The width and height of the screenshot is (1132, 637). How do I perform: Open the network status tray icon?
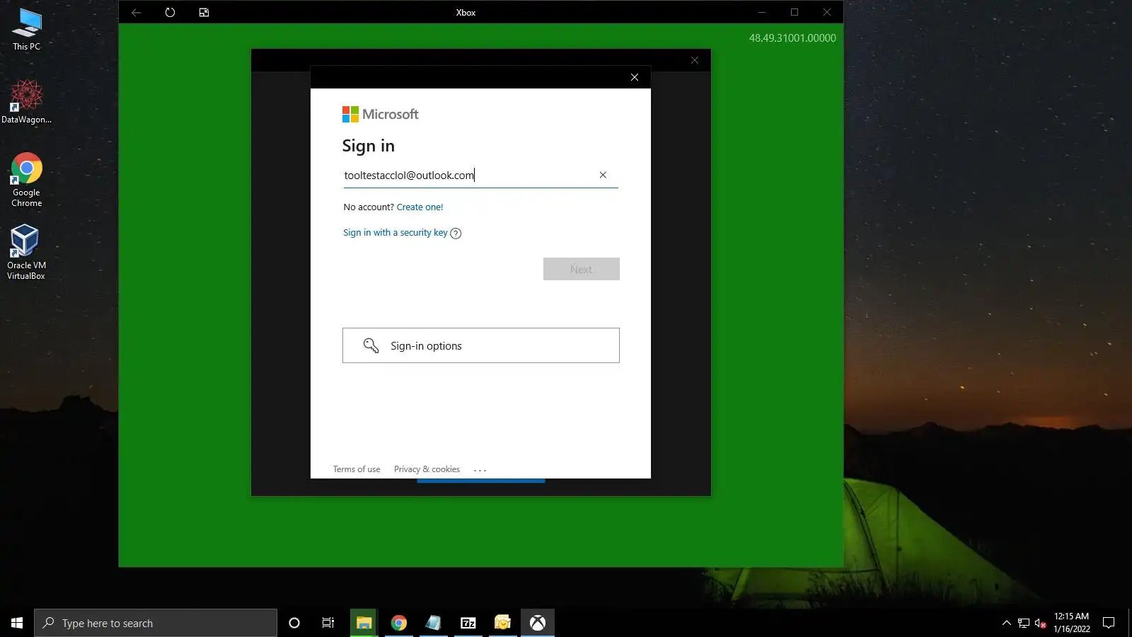pos(1024,623)
